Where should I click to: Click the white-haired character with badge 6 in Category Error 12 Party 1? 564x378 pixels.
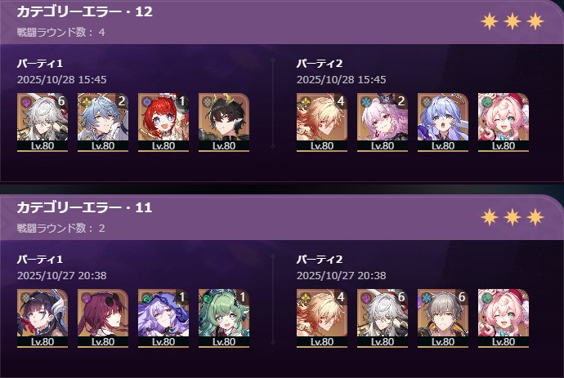click(x=43, y=122)
